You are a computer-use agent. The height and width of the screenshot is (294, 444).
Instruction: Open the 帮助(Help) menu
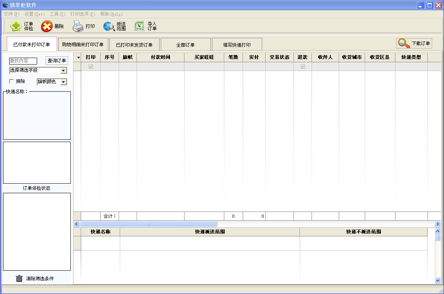tap(111, 14)
